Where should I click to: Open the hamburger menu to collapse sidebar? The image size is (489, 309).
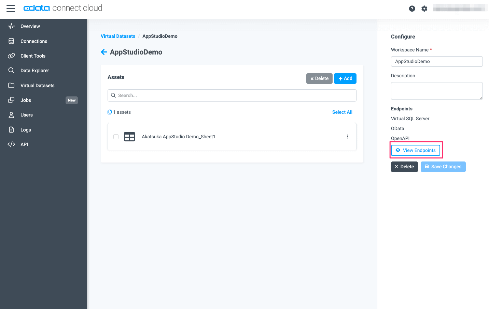click(x=11, y=9)
